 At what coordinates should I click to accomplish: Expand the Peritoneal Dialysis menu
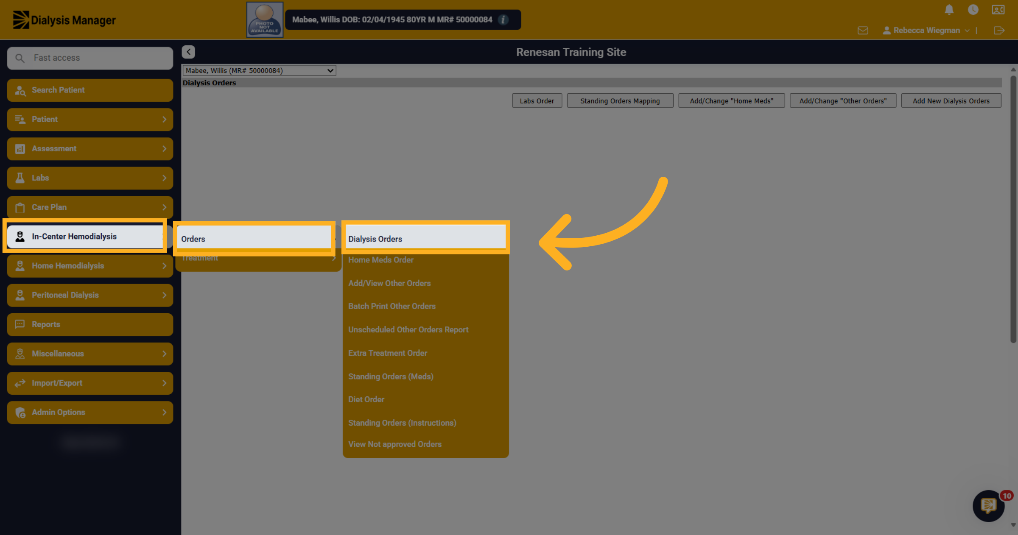pyautogui.click(x=90, y=295)
